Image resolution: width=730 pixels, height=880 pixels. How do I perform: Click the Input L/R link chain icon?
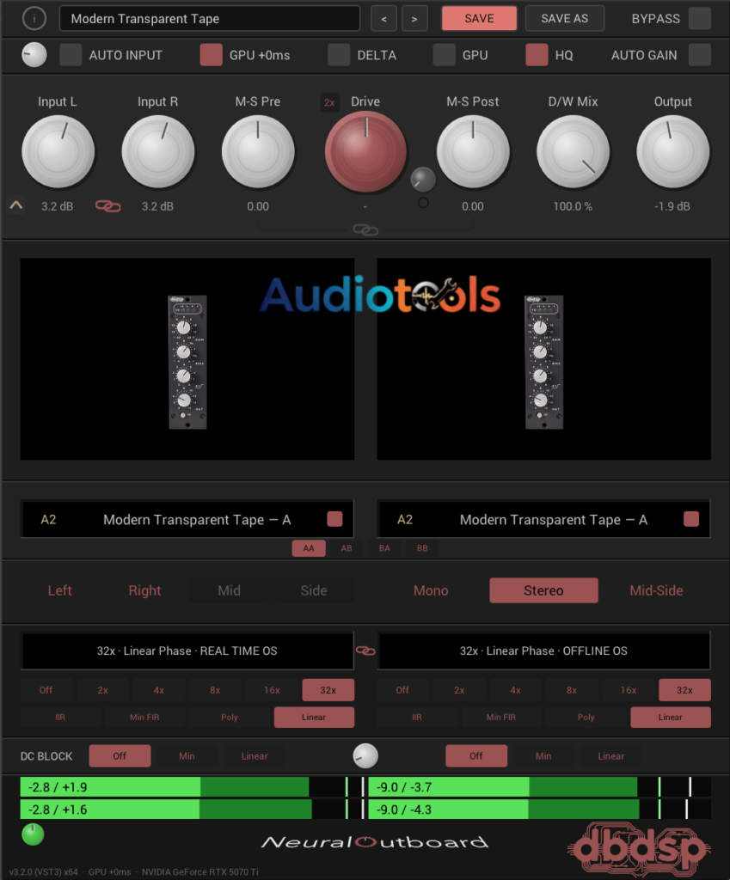107,206
